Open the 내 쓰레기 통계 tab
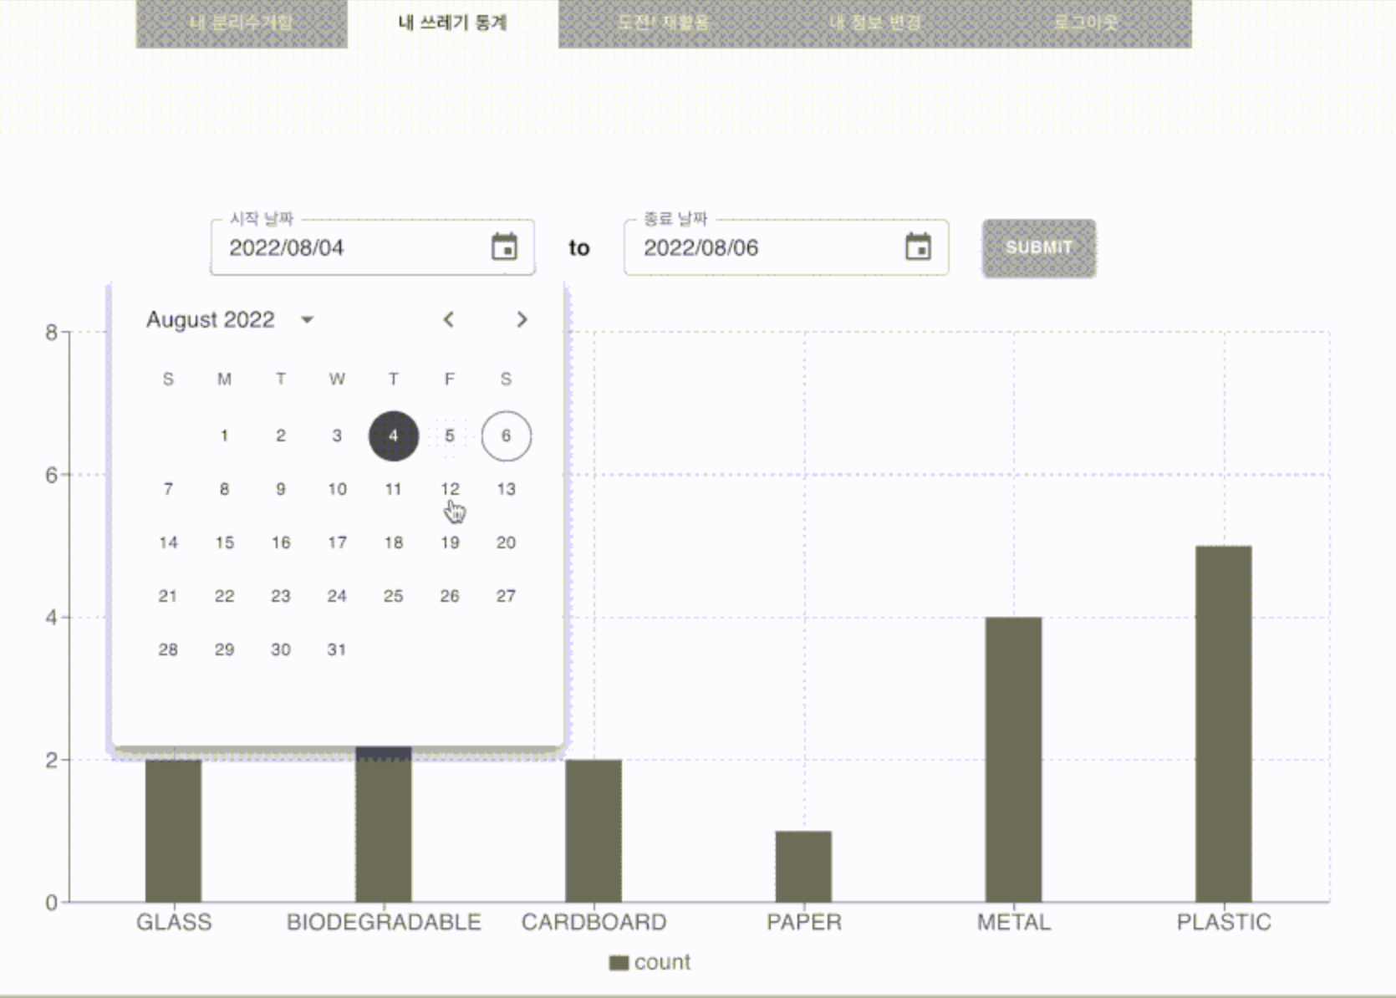1396x998 pixels. tap(453, 23)
